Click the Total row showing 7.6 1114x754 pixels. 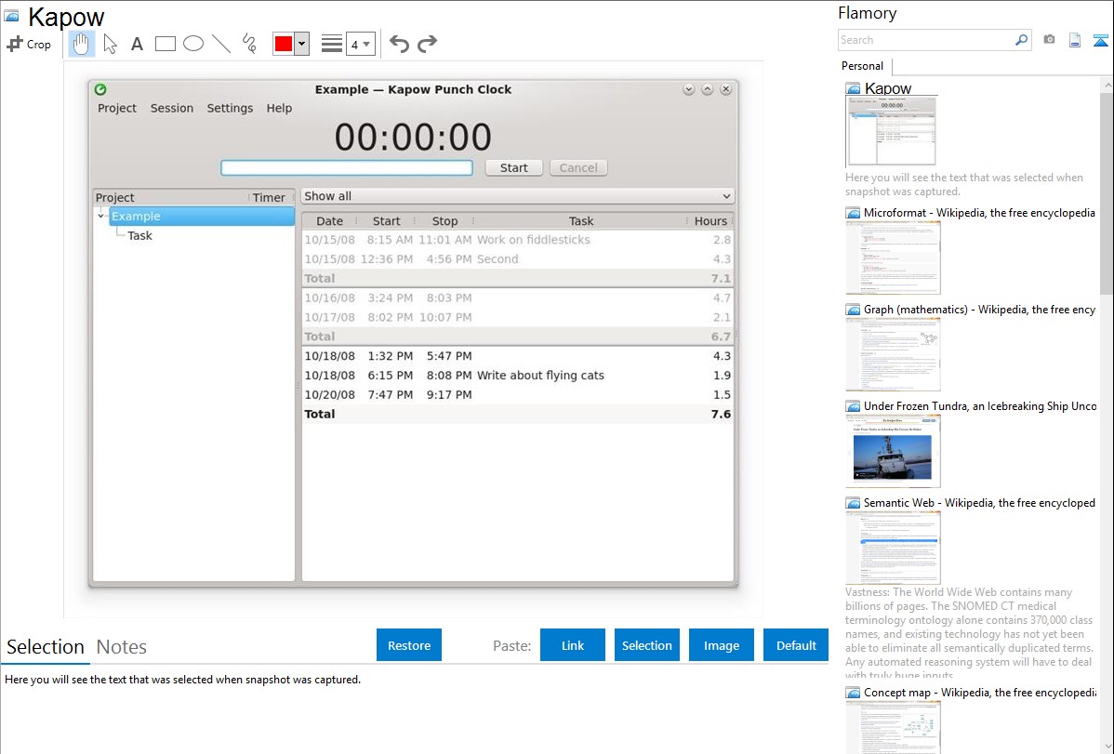[x=517, y=415]
